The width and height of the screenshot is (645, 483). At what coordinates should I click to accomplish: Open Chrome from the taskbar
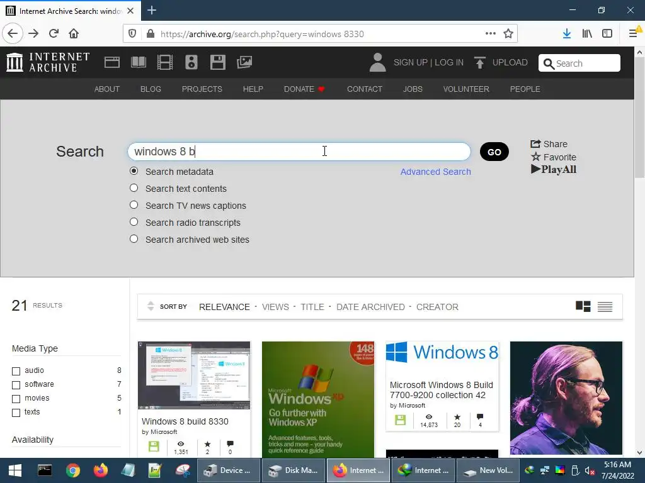tap(72, 470)
